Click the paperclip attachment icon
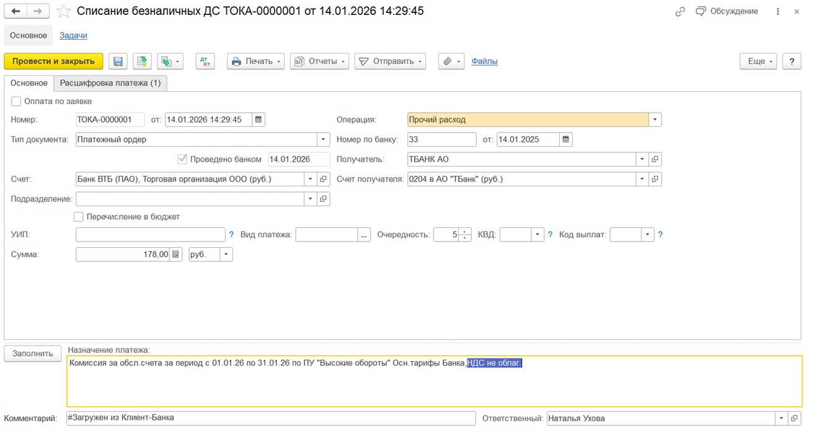The width and height of the screenshot is (814, 436). (x=447, y=61)
